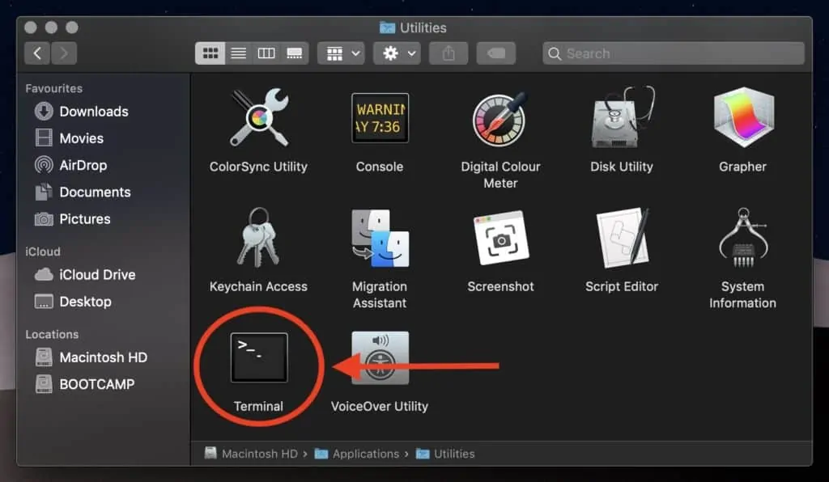Screen dimensions: 829x482
Task: Click the Utilities folder icon in title bar
Action: tap(387, 27)
